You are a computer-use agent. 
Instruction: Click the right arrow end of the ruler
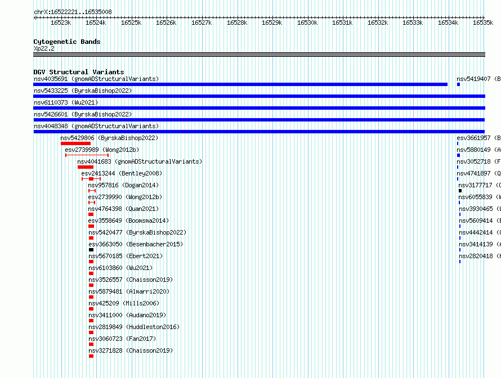tap(484, 17)
